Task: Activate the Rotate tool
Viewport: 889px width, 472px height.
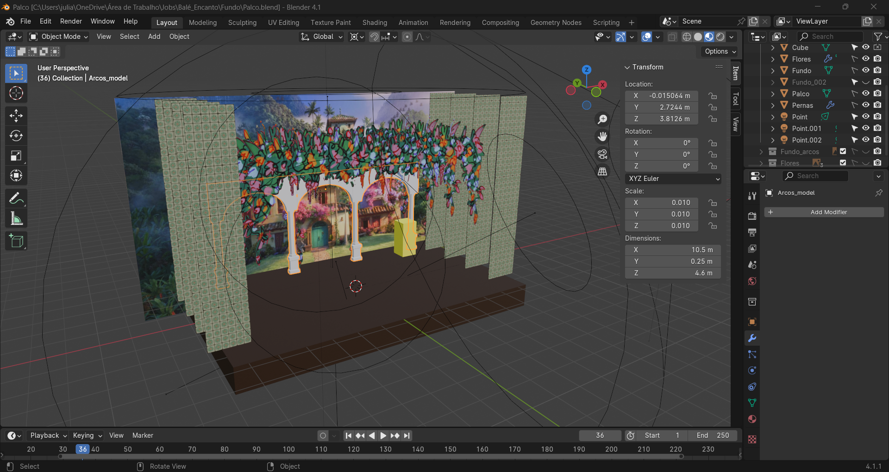Action: point(16,136)
